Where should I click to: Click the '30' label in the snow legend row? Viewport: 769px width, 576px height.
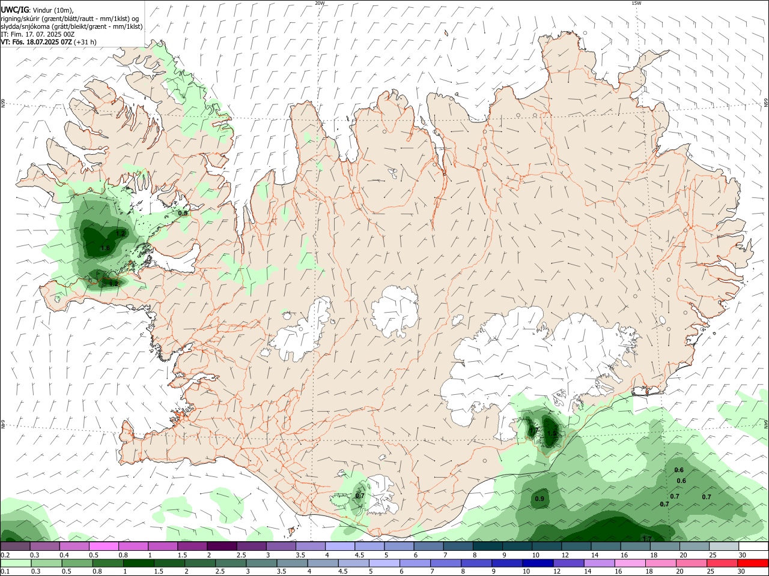point(743,555)
